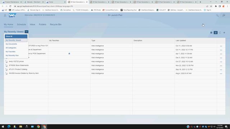Click the Description column header
The height and width of the screenshot is (129, 230).
click(x=138, y=40)
